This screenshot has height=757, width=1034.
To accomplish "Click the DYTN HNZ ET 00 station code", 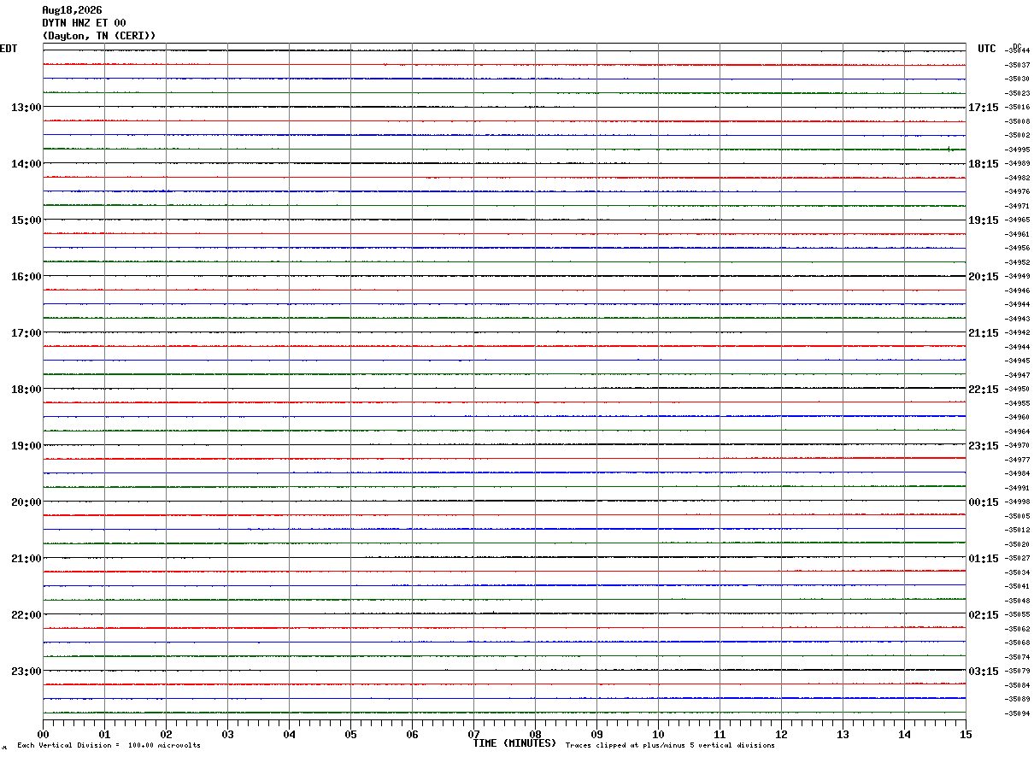I will pyautogui.click(x=84, y=23).
